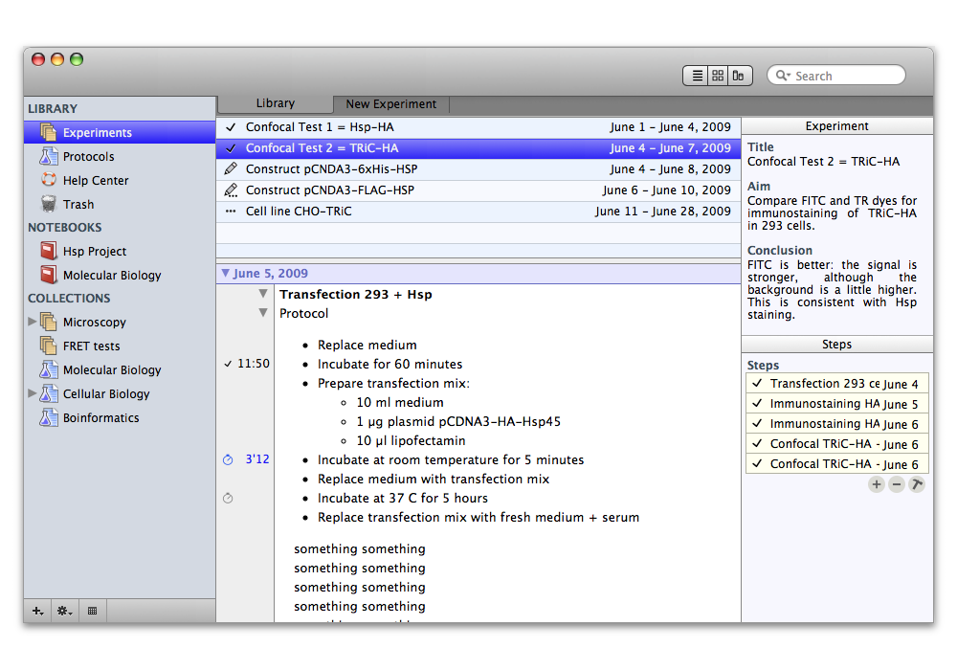Collapse the Transfection 293 + Hsp step

pos(263,294)
